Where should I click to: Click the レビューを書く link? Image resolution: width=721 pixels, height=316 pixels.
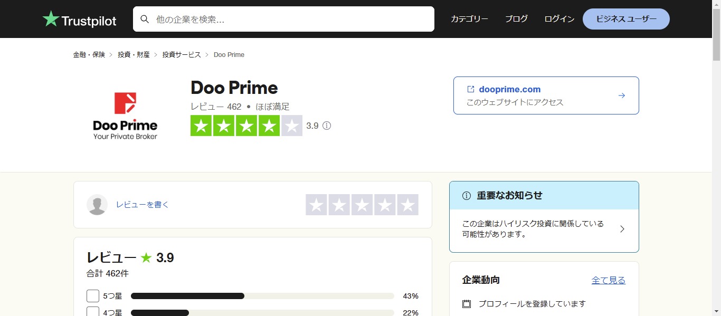point(142,205)
